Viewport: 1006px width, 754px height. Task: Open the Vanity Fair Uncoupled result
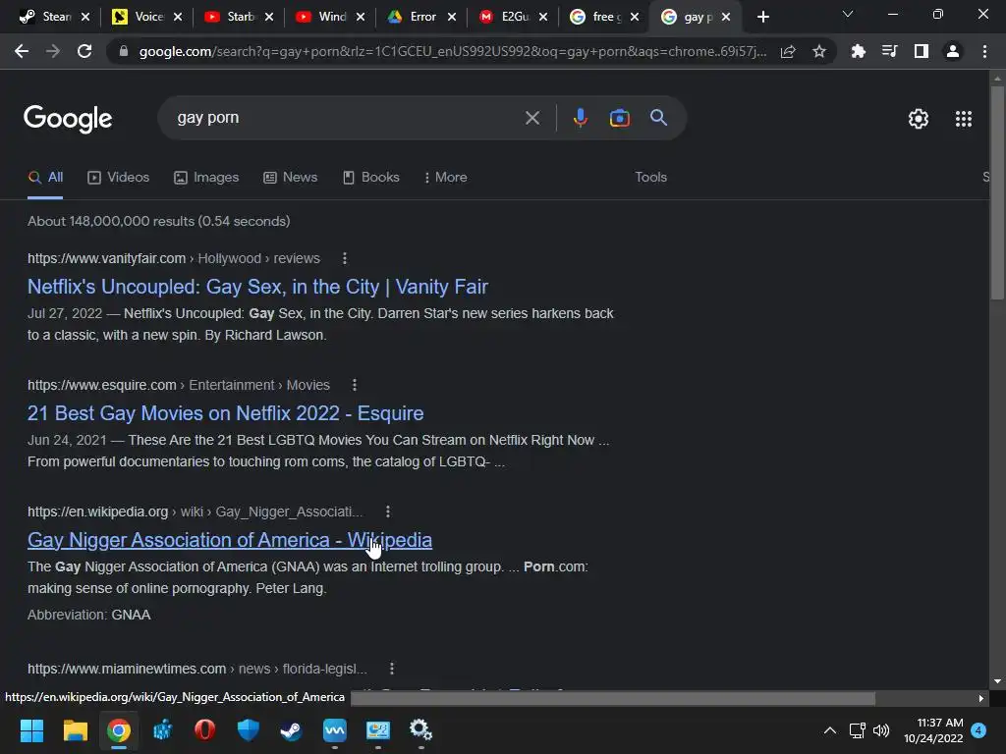[257, 287]
